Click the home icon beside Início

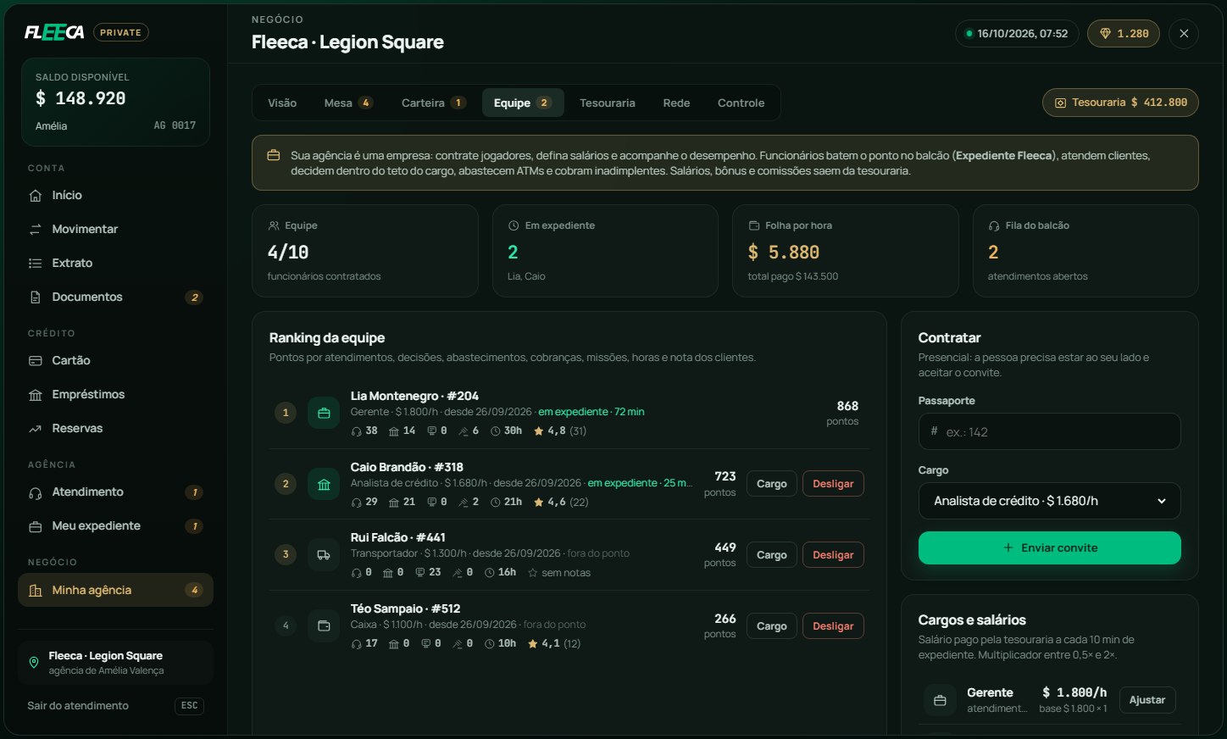pyautogui.click(x=36, y=196)
